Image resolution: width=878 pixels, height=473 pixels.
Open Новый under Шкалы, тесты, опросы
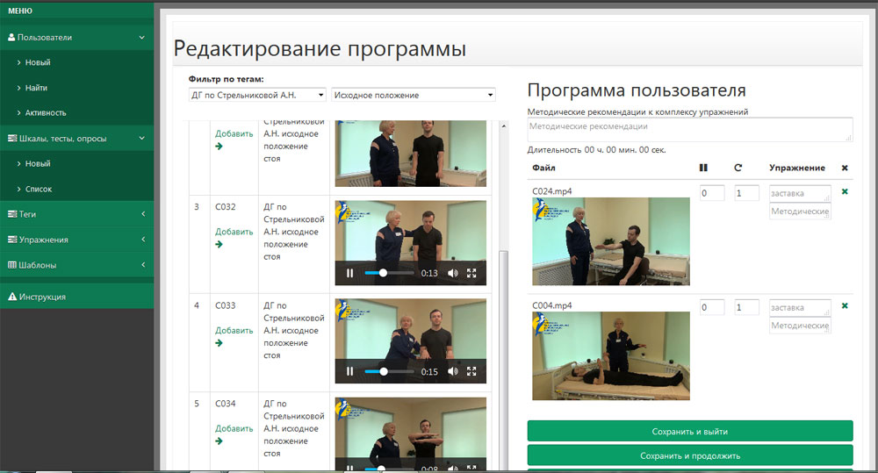[x=38, y=163]
